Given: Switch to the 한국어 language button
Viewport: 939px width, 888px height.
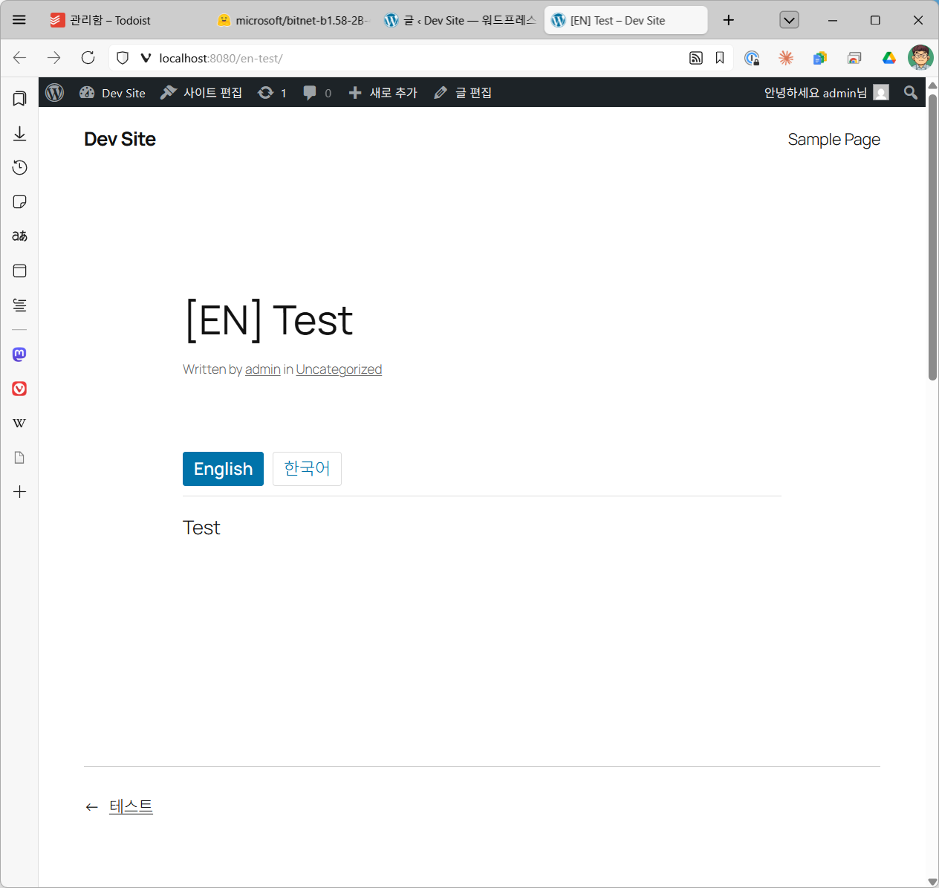Looking at the screenshot, I should [307, 469].
